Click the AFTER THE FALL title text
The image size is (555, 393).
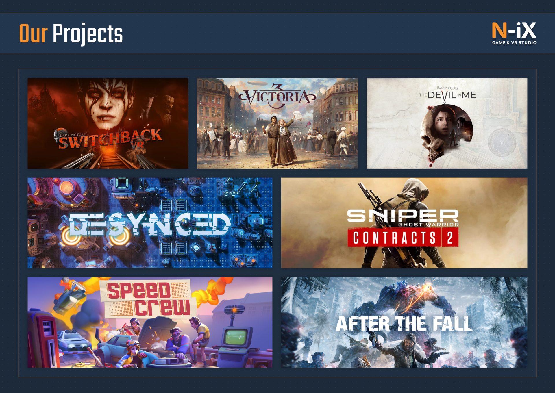(404, 323)
